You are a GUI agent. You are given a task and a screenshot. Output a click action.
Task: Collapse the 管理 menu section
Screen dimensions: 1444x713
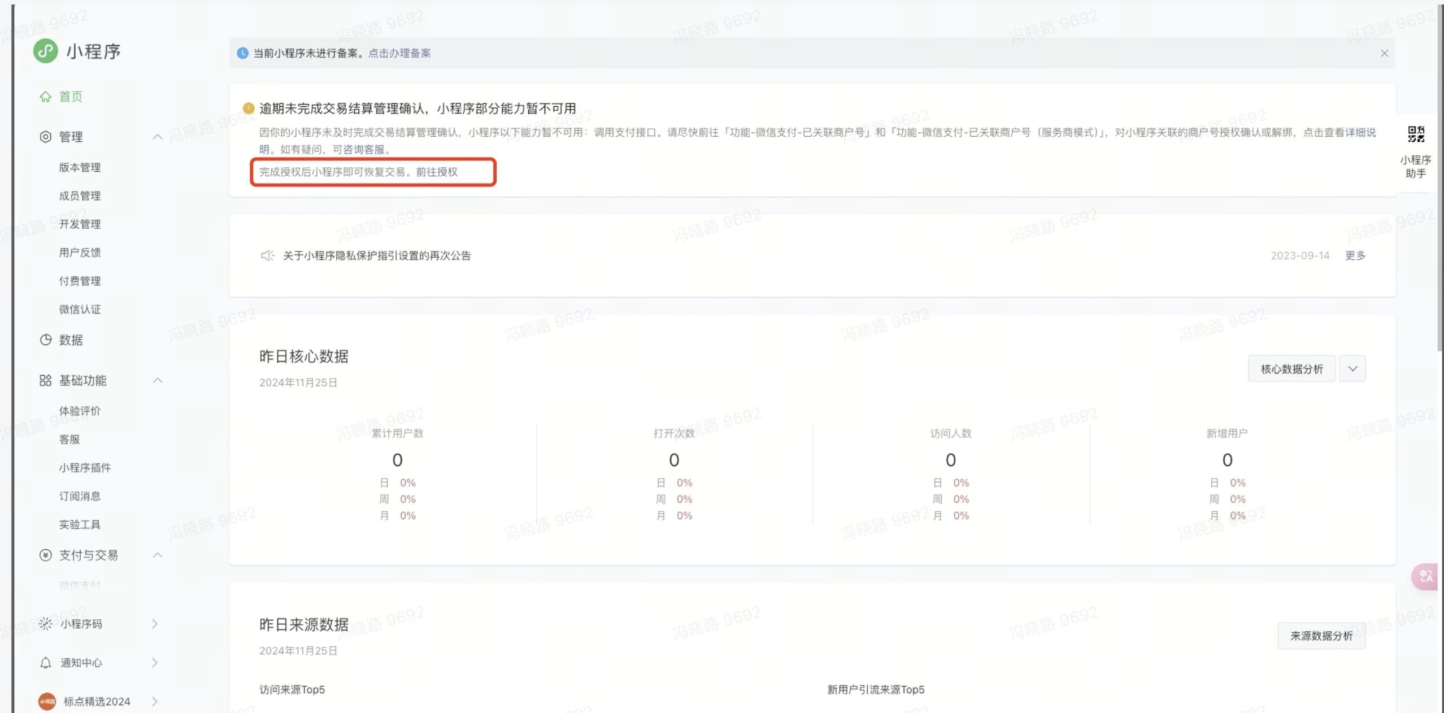pyautogui.click(x=158, y=137)
